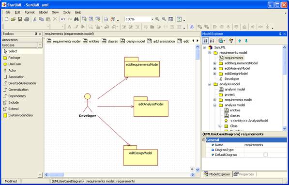Switch to the design model diagram tab
Viewport: 289px width, 185px height.
click(x=133, y=41)
